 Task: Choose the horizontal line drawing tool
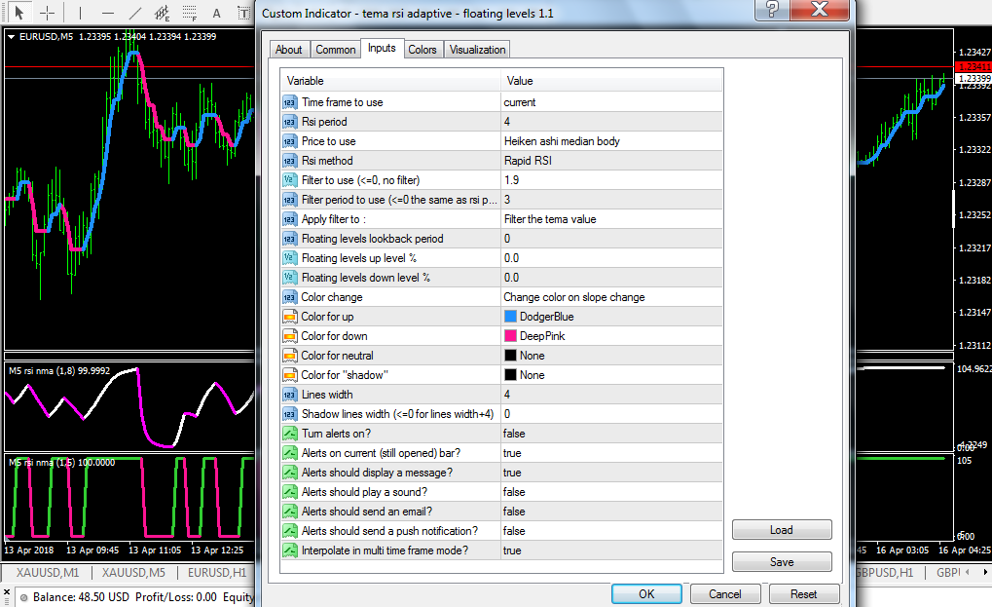107,13
